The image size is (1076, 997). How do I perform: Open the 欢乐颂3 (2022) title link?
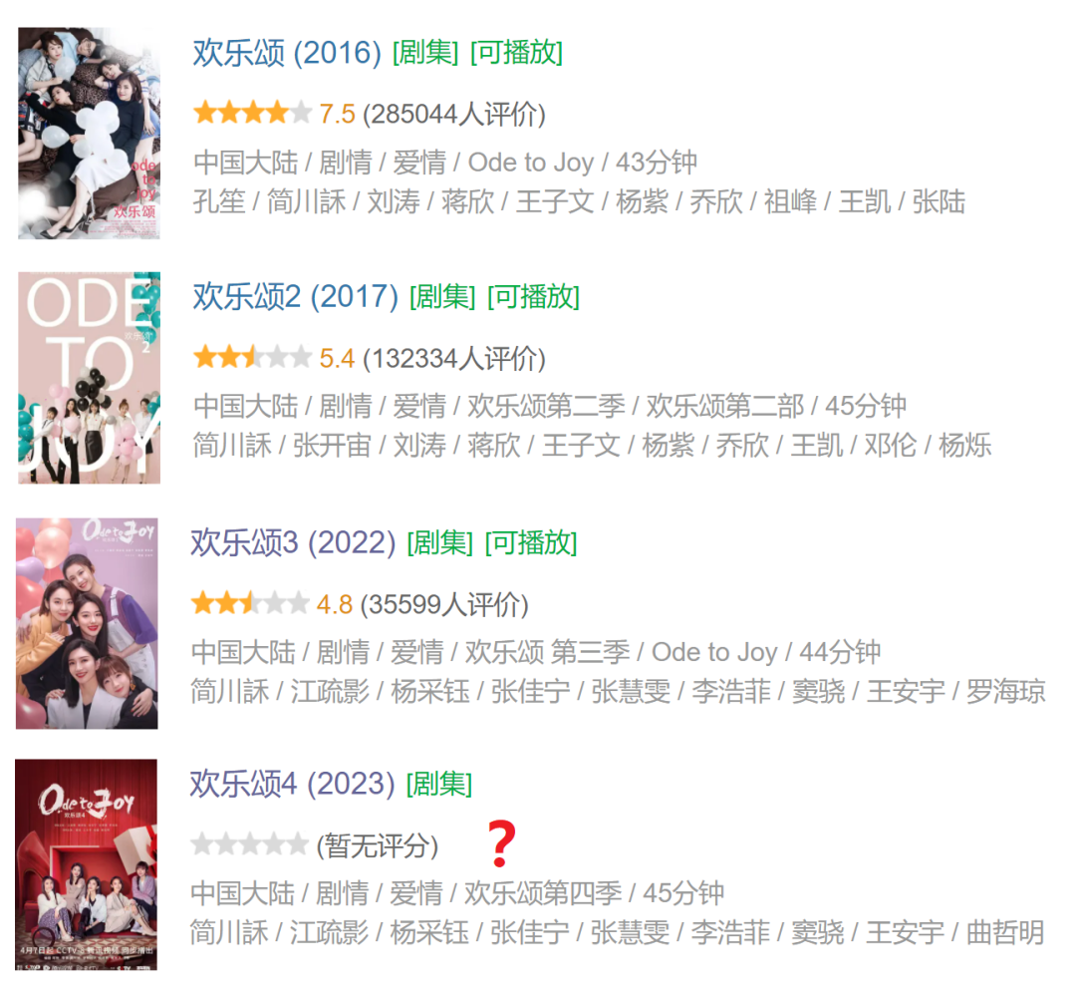tap(293, 542)
